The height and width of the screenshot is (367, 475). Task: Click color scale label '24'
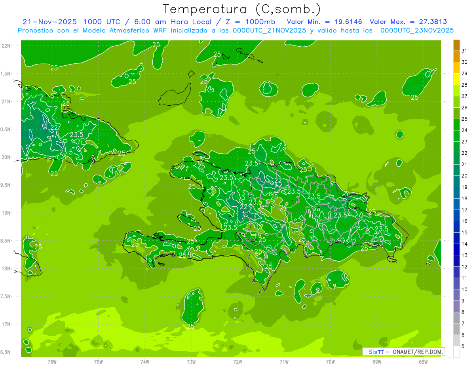[465, 130]
